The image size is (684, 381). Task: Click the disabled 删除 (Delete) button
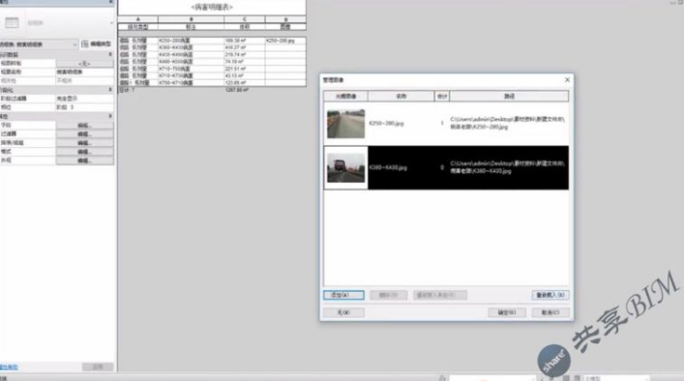click(388, 295)
